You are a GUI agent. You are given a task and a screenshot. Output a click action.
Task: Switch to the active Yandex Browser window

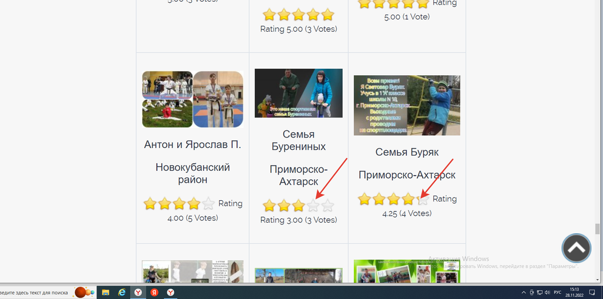(x=138, y=293)
